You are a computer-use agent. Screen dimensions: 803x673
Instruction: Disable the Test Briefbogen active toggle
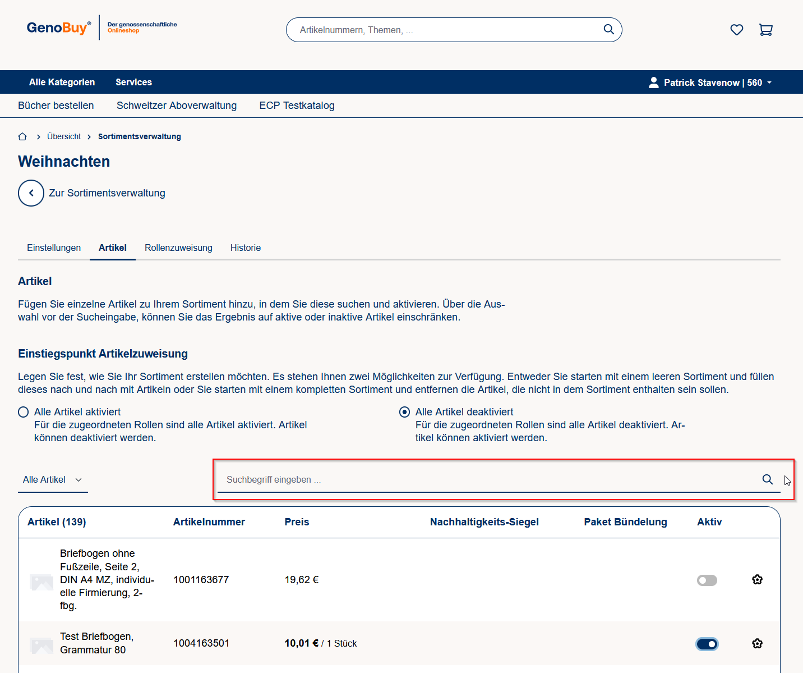(x=707, y=644)
